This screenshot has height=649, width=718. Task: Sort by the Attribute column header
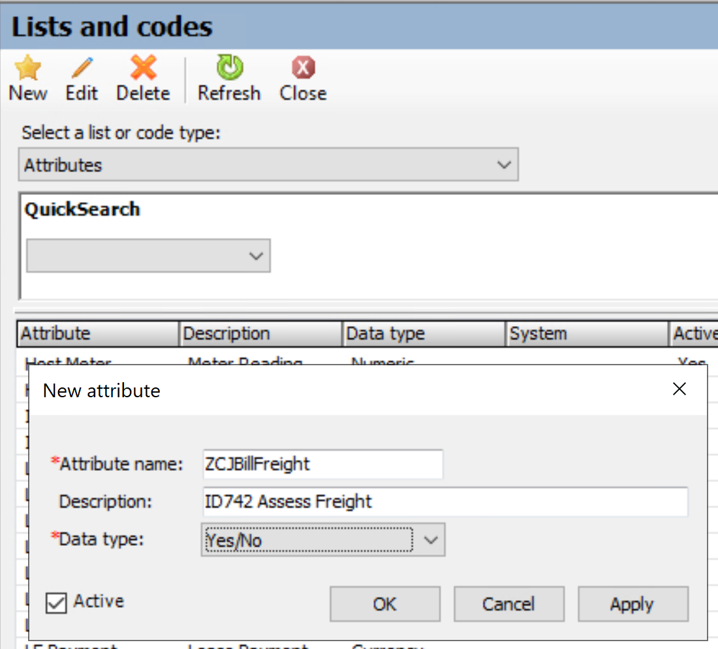point(97,334)
